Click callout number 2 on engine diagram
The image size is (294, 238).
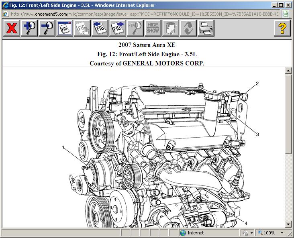coord(257,83)
